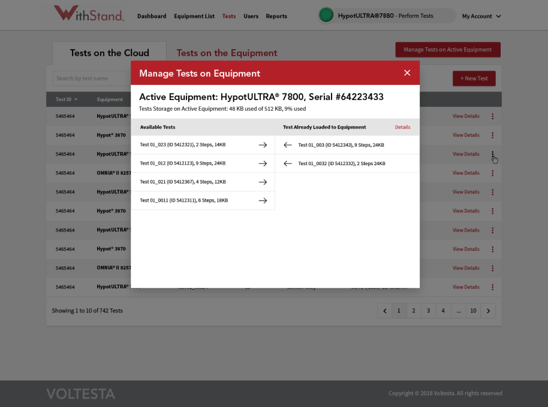The width and height of the screenshot is (548, 407).
Task: Select 'Test 01_0032 (ID 5412332), 2 Steps 24KB' row
Action: pyautogui.click(x=347, y=163)
